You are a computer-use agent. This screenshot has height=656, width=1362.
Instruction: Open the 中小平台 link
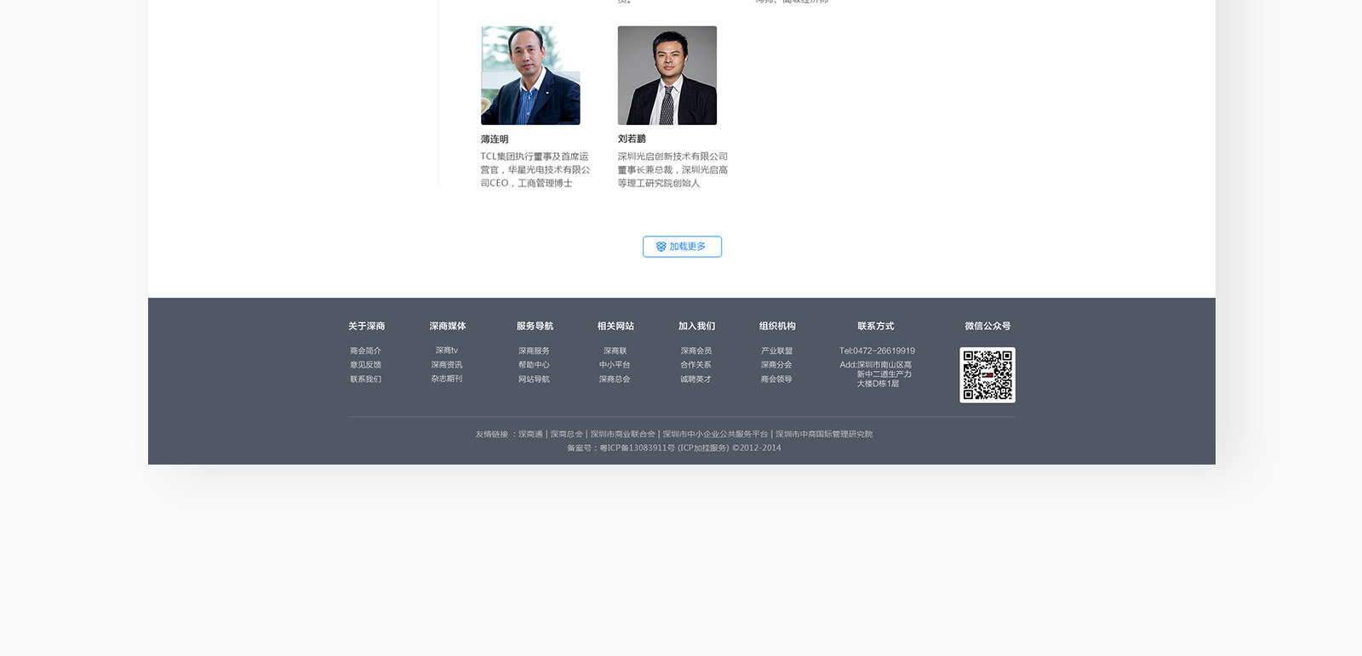pyautogui.click(x=615, y=365)
